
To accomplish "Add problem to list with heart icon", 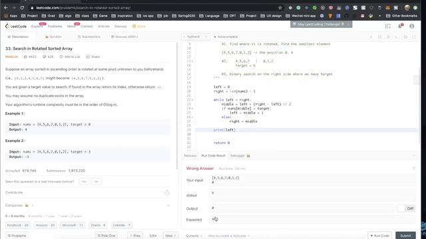I will [x=61, y=57].
